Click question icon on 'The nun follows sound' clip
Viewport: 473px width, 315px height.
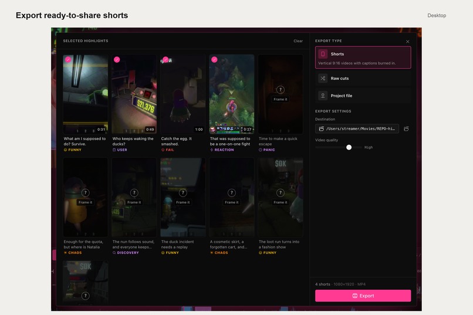134,192
